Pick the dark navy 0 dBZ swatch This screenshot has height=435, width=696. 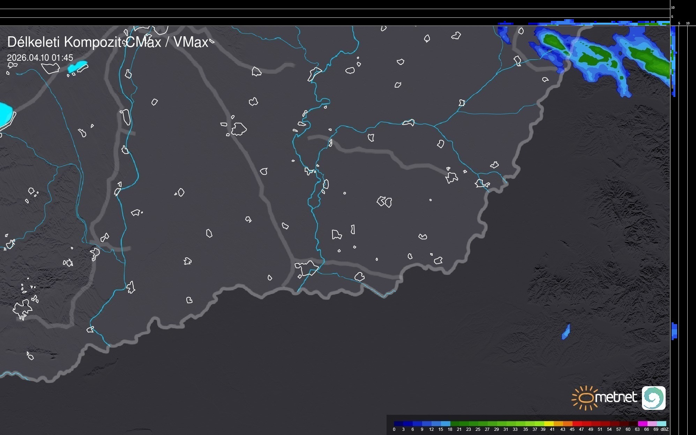[x=399, y=423]
